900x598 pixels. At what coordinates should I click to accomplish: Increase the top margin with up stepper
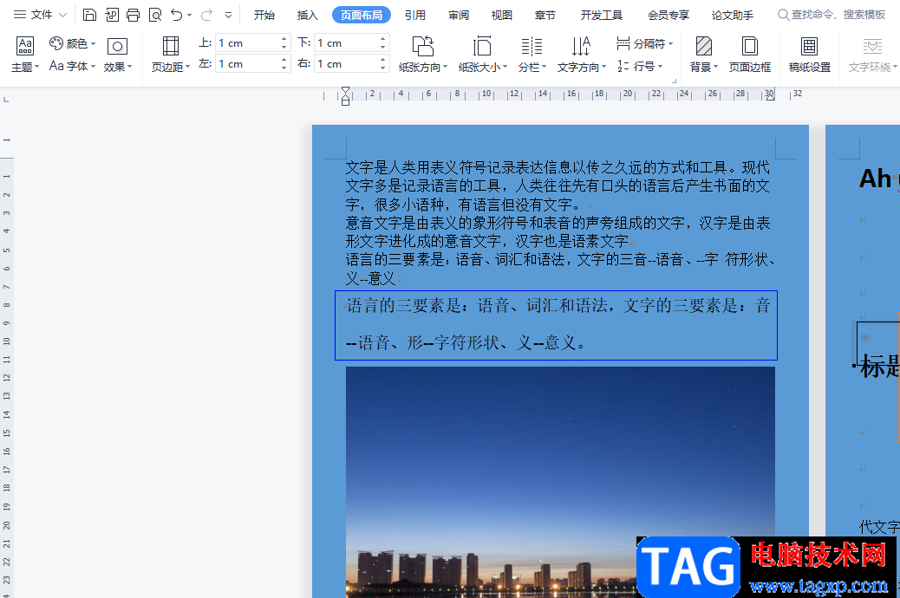click(x=284, y=39)
